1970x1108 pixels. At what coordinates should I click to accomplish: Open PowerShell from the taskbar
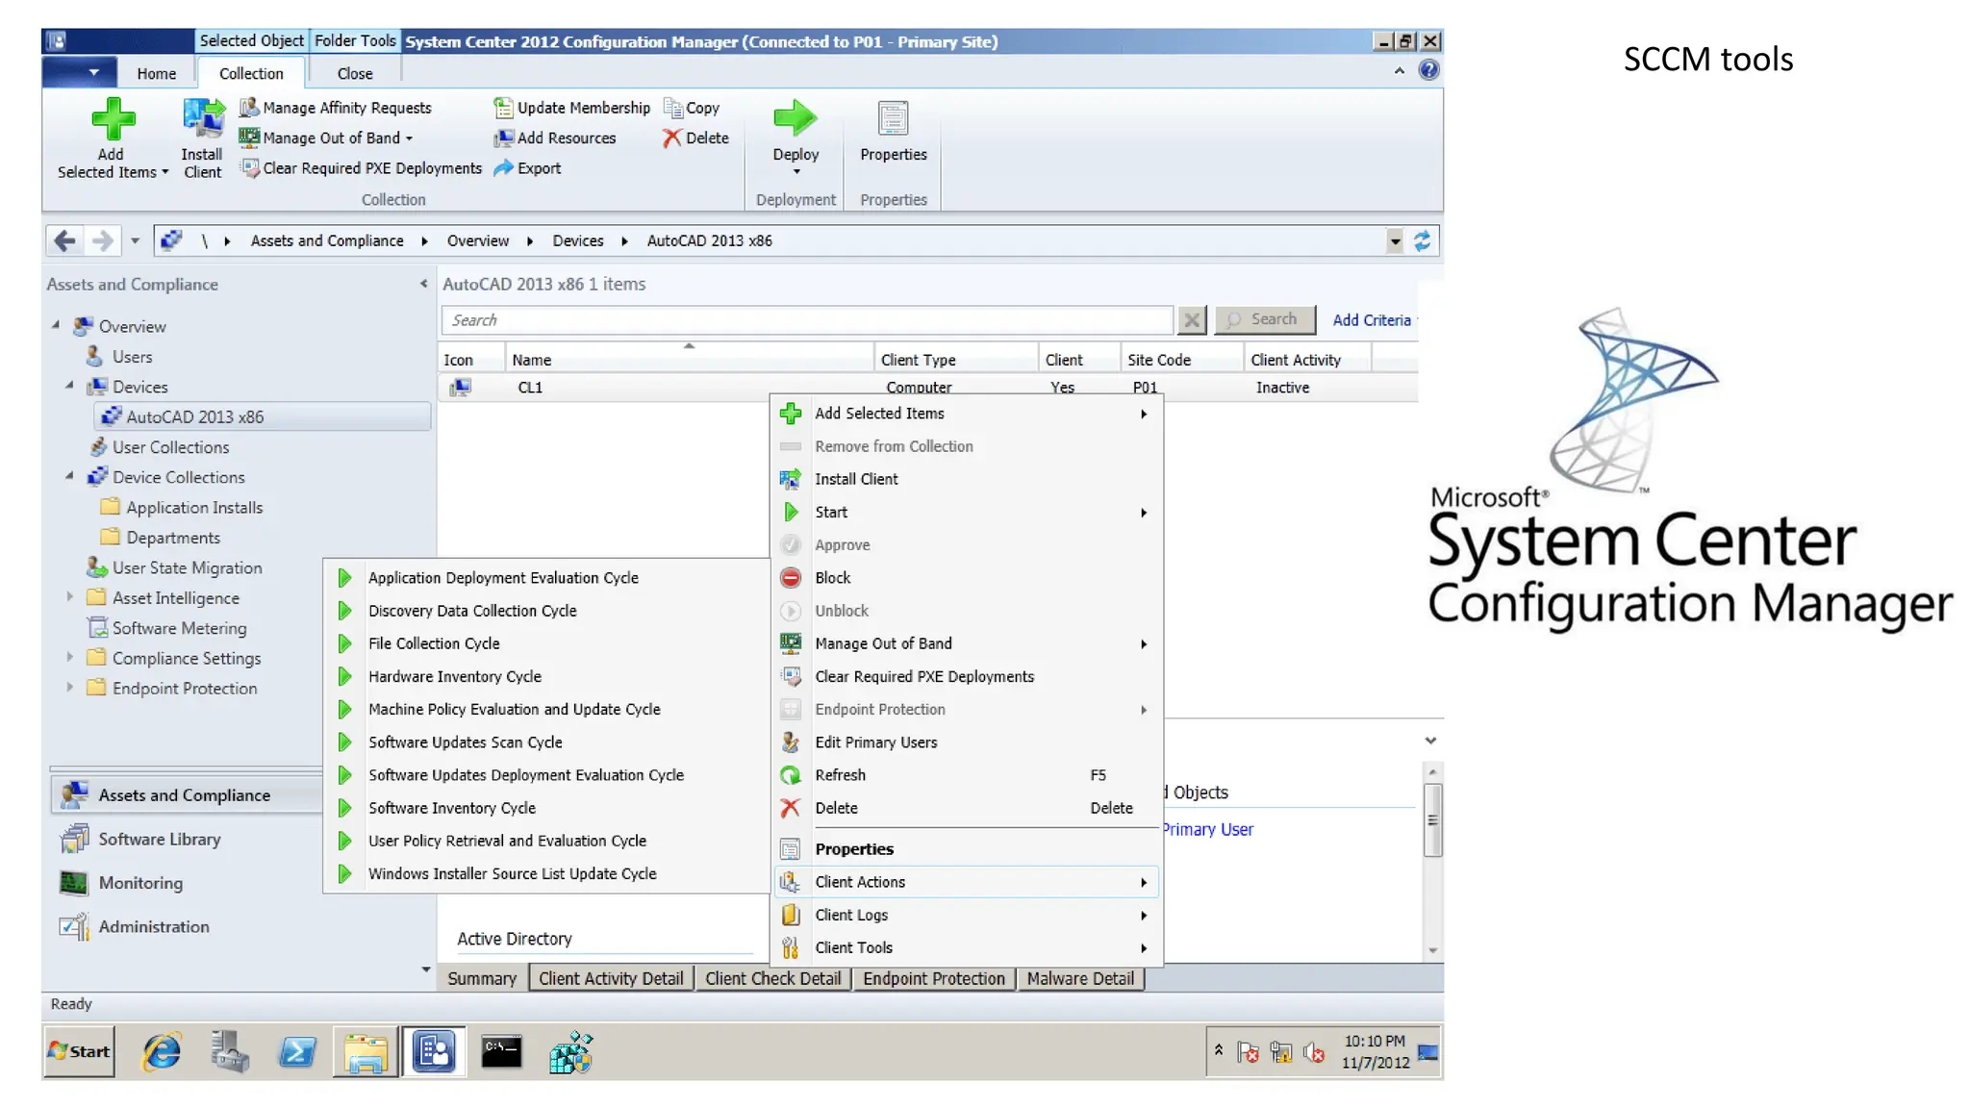coord(297,1052)
